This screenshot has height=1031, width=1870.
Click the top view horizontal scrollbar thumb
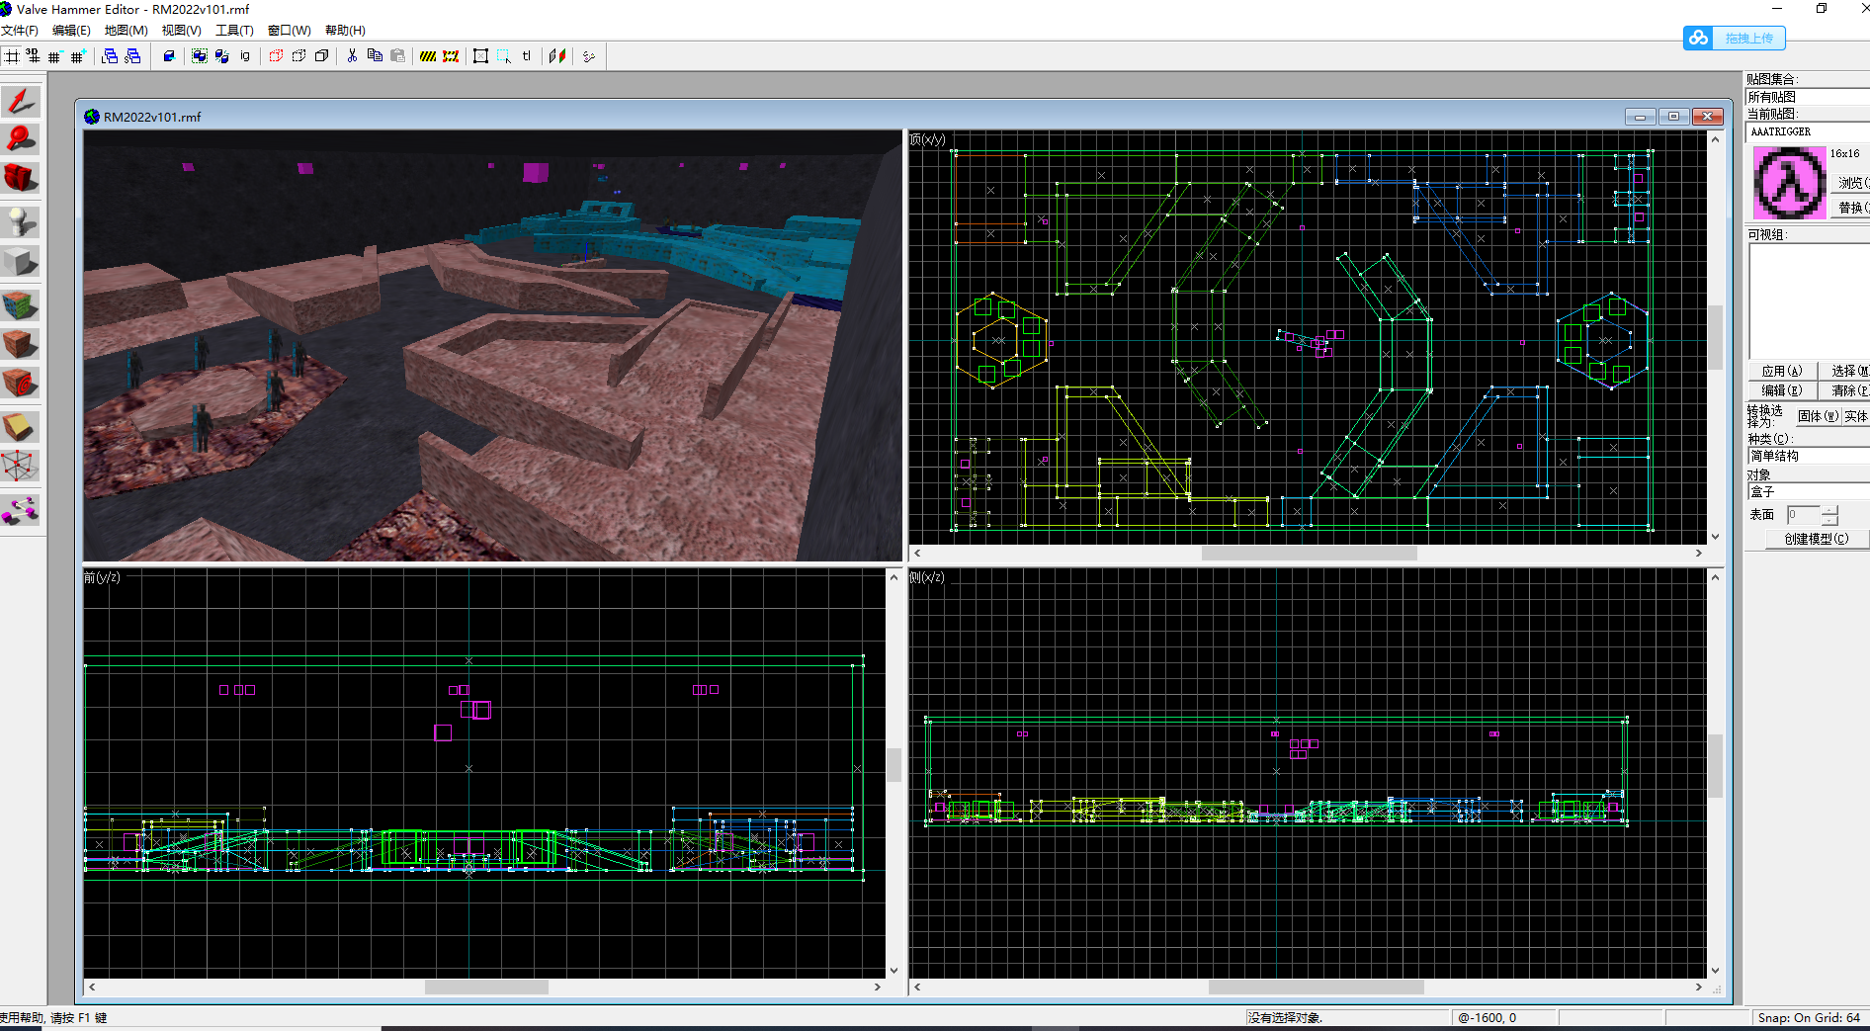pos(1309,554)
